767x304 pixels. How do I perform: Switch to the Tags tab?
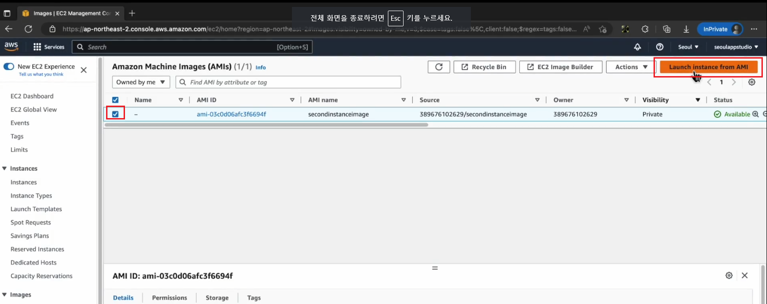pos(254,298)
